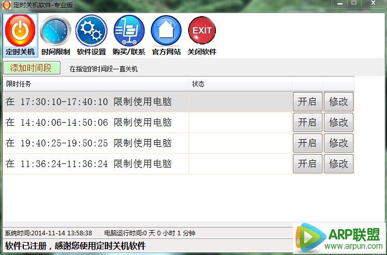The height and width of the screenshot is (255, 387).
Task: Click the 关闭软件 EXIT icon
Action: point(202,35)
